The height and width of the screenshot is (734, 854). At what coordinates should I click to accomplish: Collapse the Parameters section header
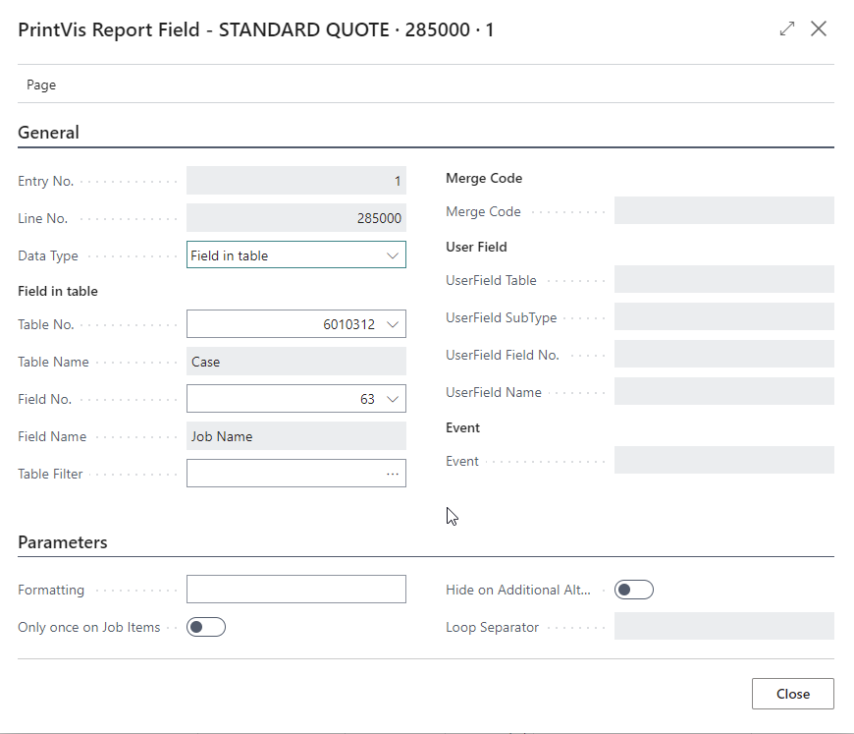tap(63, 542)
